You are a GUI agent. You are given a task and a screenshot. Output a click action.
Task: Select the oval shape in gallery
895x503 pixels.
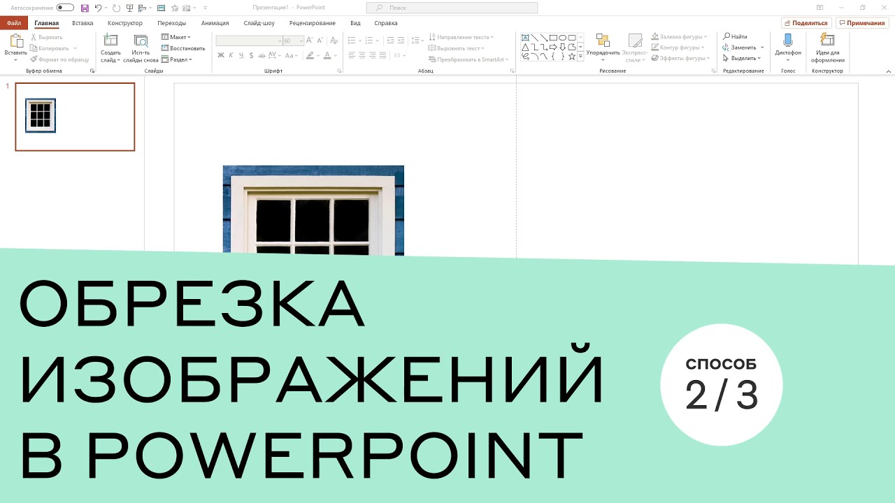[562, 38]
